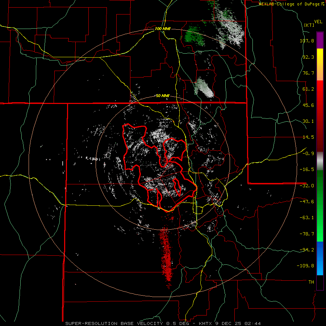
Task: Click the NEXLAB-College of DuPage label
Action: (x=291, y=4)
